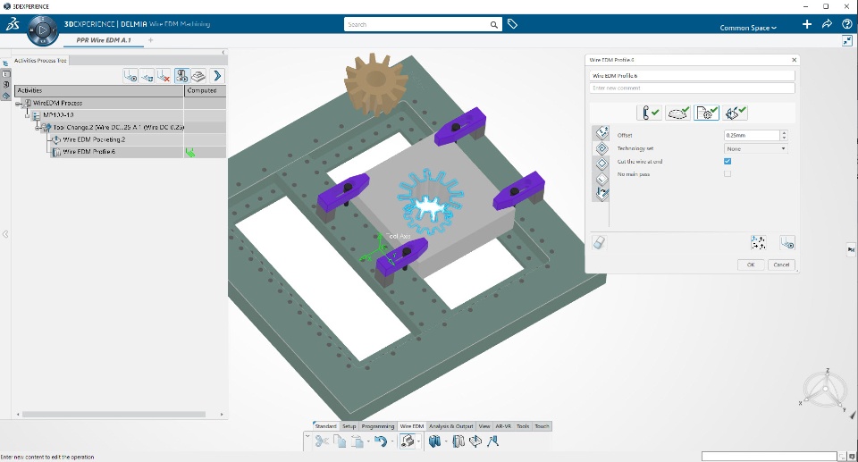Click the stacked layers icon in tree toolbar
This screenshot has width=858, height=462.
pyautogui.click(x=198, y=76)
